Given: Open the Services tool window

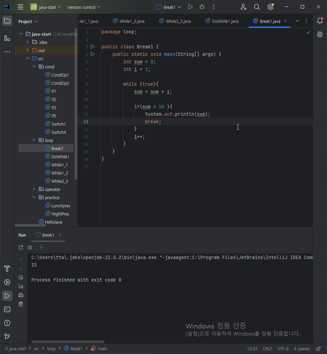Looking at the screenshot, I should click(7, 282).
